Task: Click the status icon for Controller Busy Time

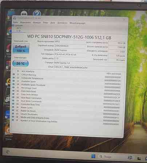Action: pyautogui.click(x=13, y=104)
